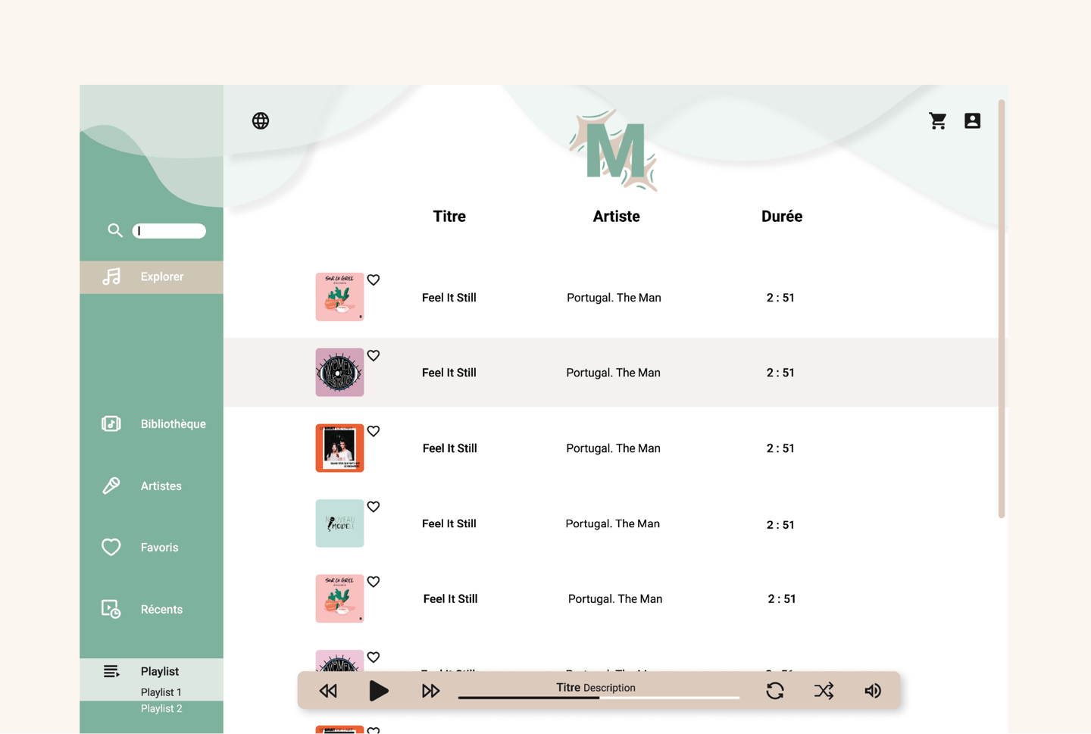Click the search magnifier icon in sidebar
Screen dimensions: 1091x734
pos(115,230)
